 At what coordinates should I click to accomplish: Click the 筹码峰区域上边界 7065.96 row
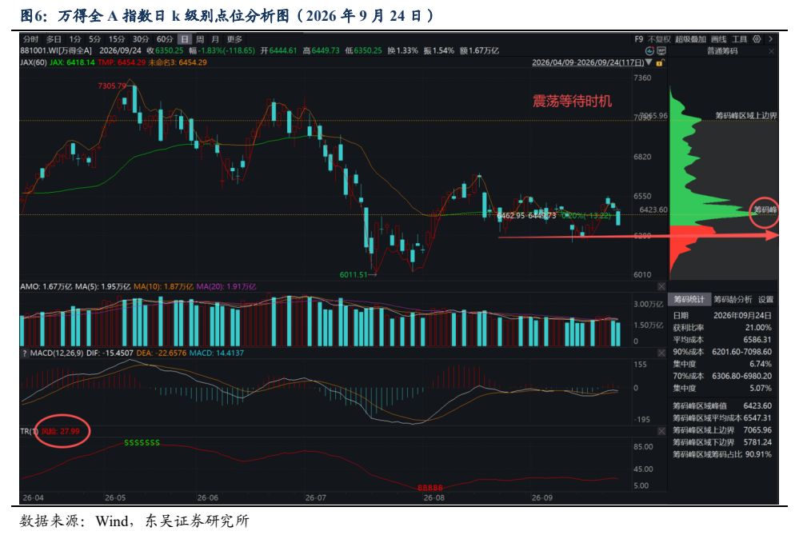coord(722,430)
